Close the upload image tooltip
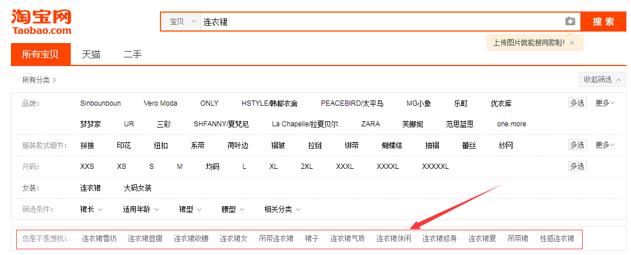 click(572, 42)
